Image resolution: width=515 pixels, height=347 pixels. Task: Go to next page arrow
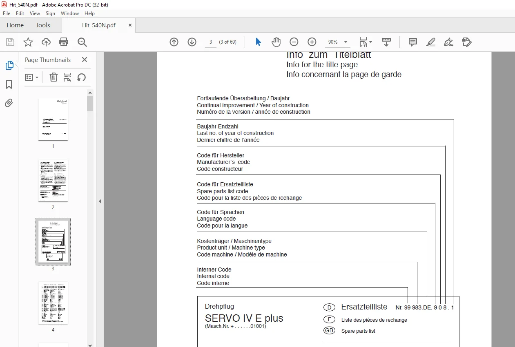click(192, 42)
